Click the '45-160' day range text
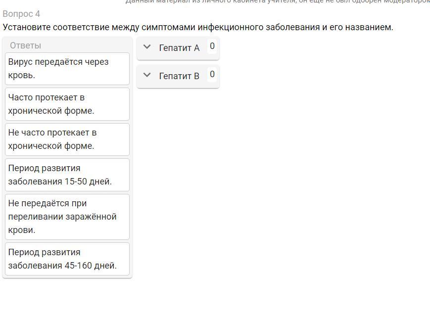Image resolution: width=430 pixels, height=321 pixels. point(80,266)
